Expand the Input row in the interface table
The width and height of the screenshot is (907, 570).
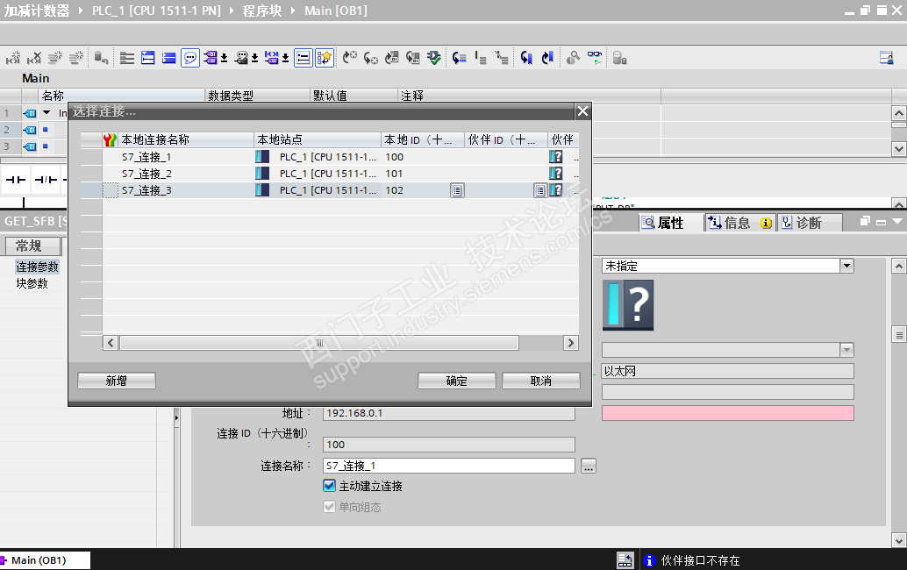pyautogui.click(x=46, y=113)
